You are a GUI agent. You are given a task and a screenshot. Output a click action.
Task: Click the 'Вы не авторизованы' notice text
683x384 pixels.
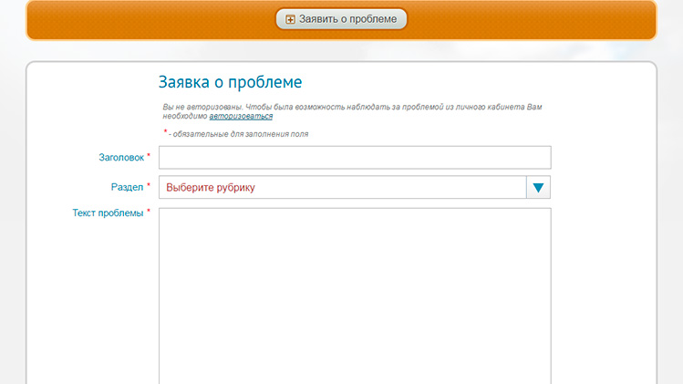(352, 111)
